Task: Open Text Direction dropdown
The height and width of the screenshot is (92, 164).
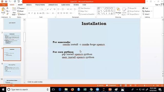Action: (x=85, y=8)
